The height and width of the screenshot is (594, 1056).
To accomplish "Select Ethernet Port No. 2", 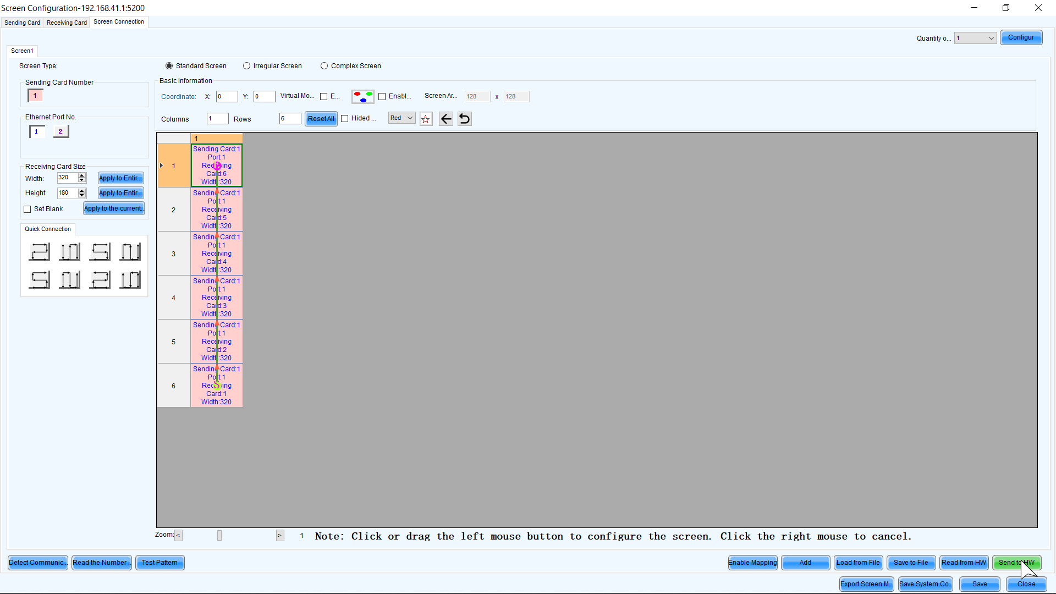I will pyautogui.click(x=61, y=131).
